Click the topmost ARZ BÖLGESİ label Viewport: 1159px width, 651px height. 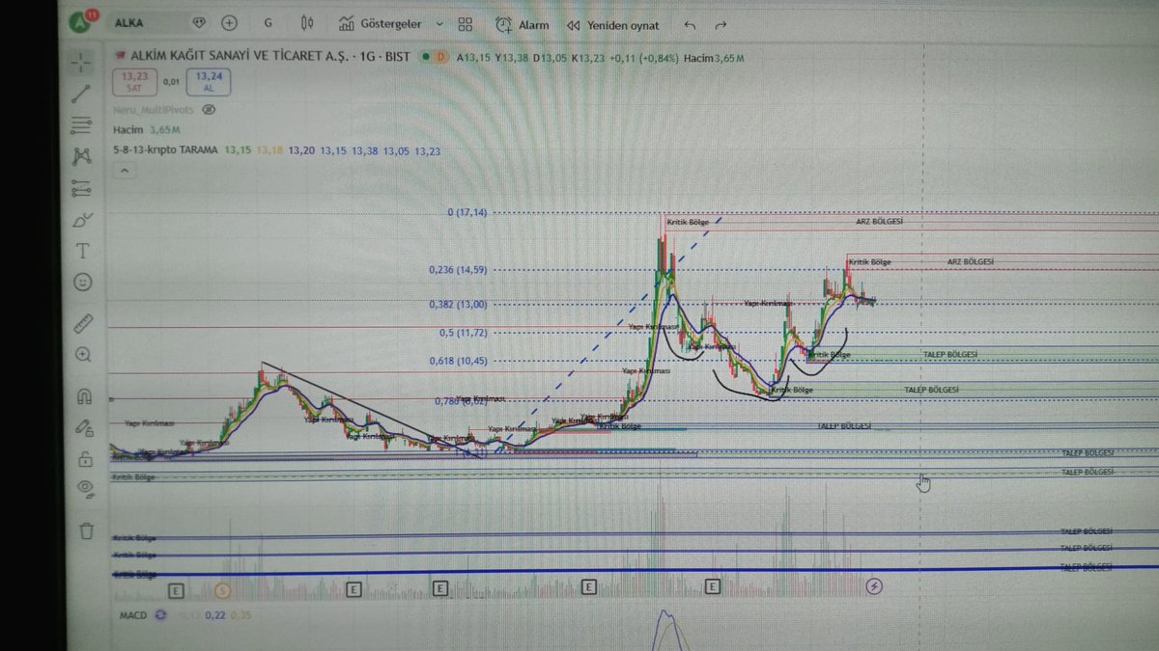[879, 222]
